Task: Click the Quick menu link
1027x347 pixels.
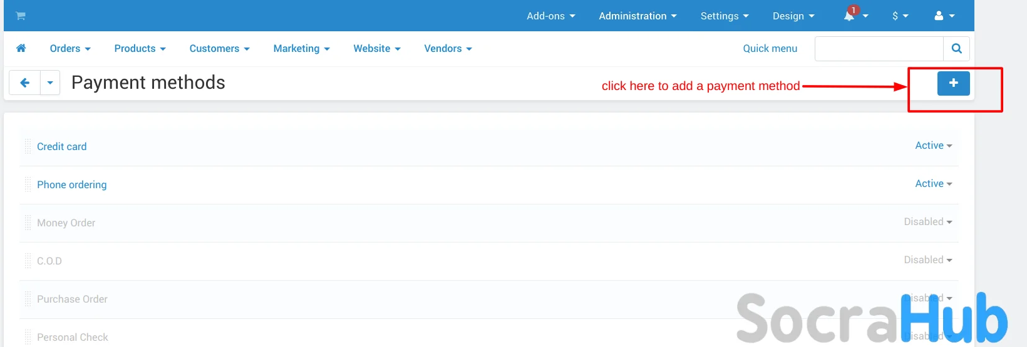Action: 770,49
